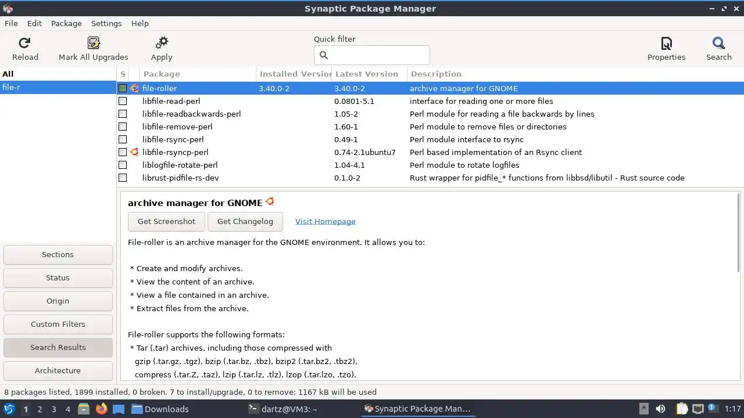Viewport: 744px width, 418px height.
Task: Mark the libfile-remove-perl checkbox
Action: [x=123, y=127]
